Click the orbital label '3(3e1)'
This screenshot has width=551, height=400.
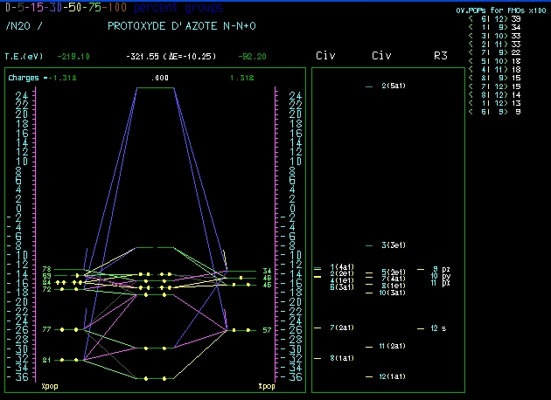(394, 245)
